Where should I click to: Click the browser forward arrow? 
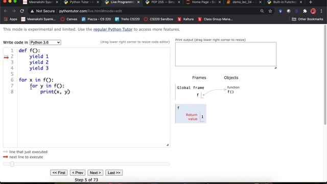[14, 11]
